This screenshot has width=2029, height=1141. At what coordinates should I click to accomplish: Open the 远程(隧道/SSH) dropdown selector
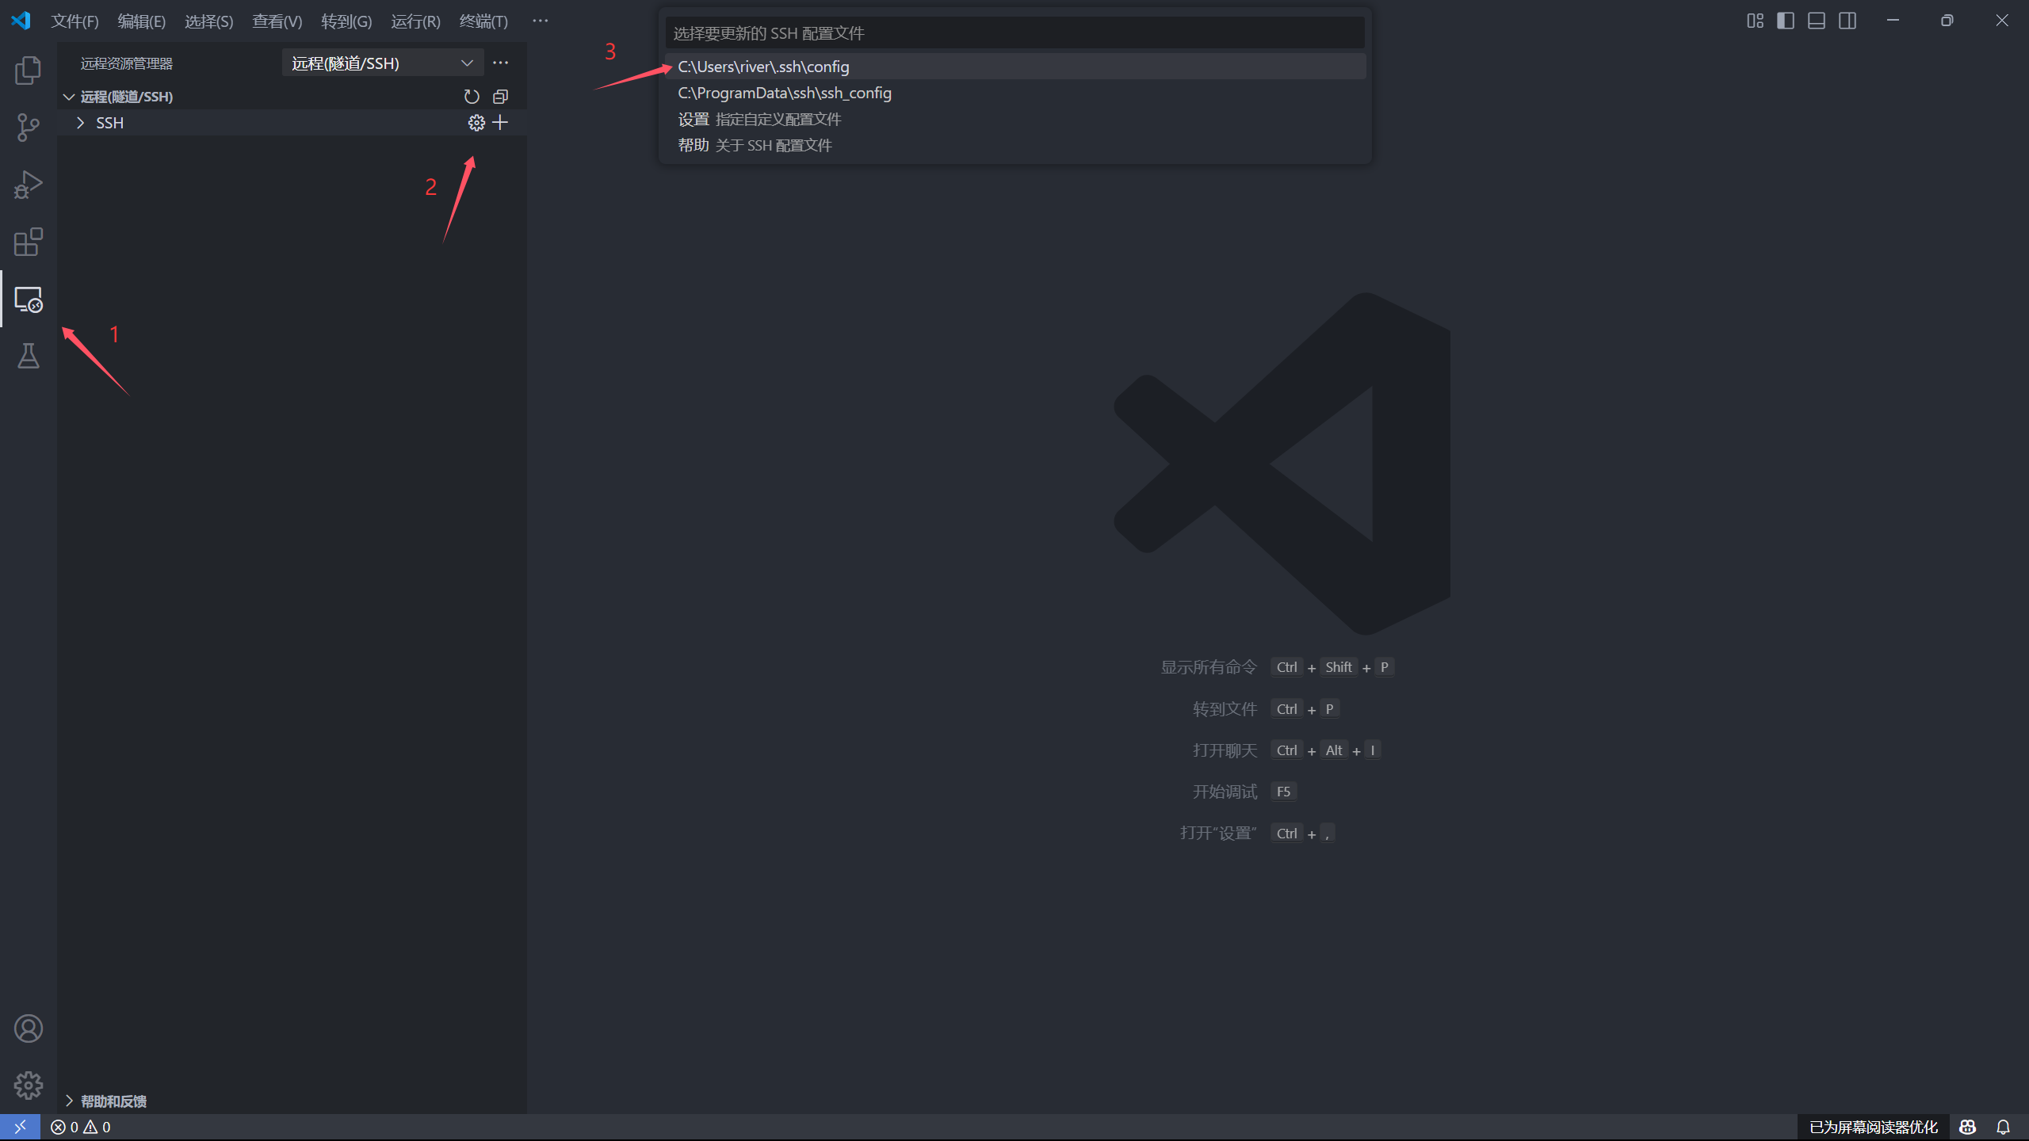click(382, 63)
